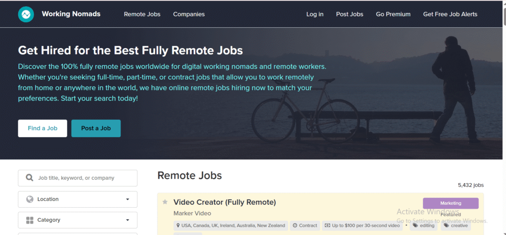Screen dimensions: 506x235
Task: Open the Remote Jobs nav menu
Action: click(142, 14)
